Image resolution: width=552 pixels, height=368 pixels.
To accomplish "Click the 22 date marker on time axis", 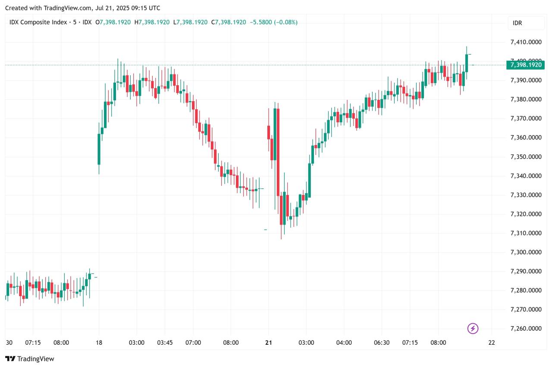I will [x=491, y=343].
